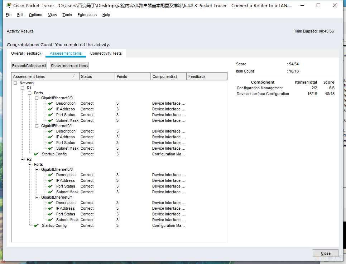The image size is (346, 264).
Task: Collapse the Ports node under R2
Action: (x=30, y=164)
